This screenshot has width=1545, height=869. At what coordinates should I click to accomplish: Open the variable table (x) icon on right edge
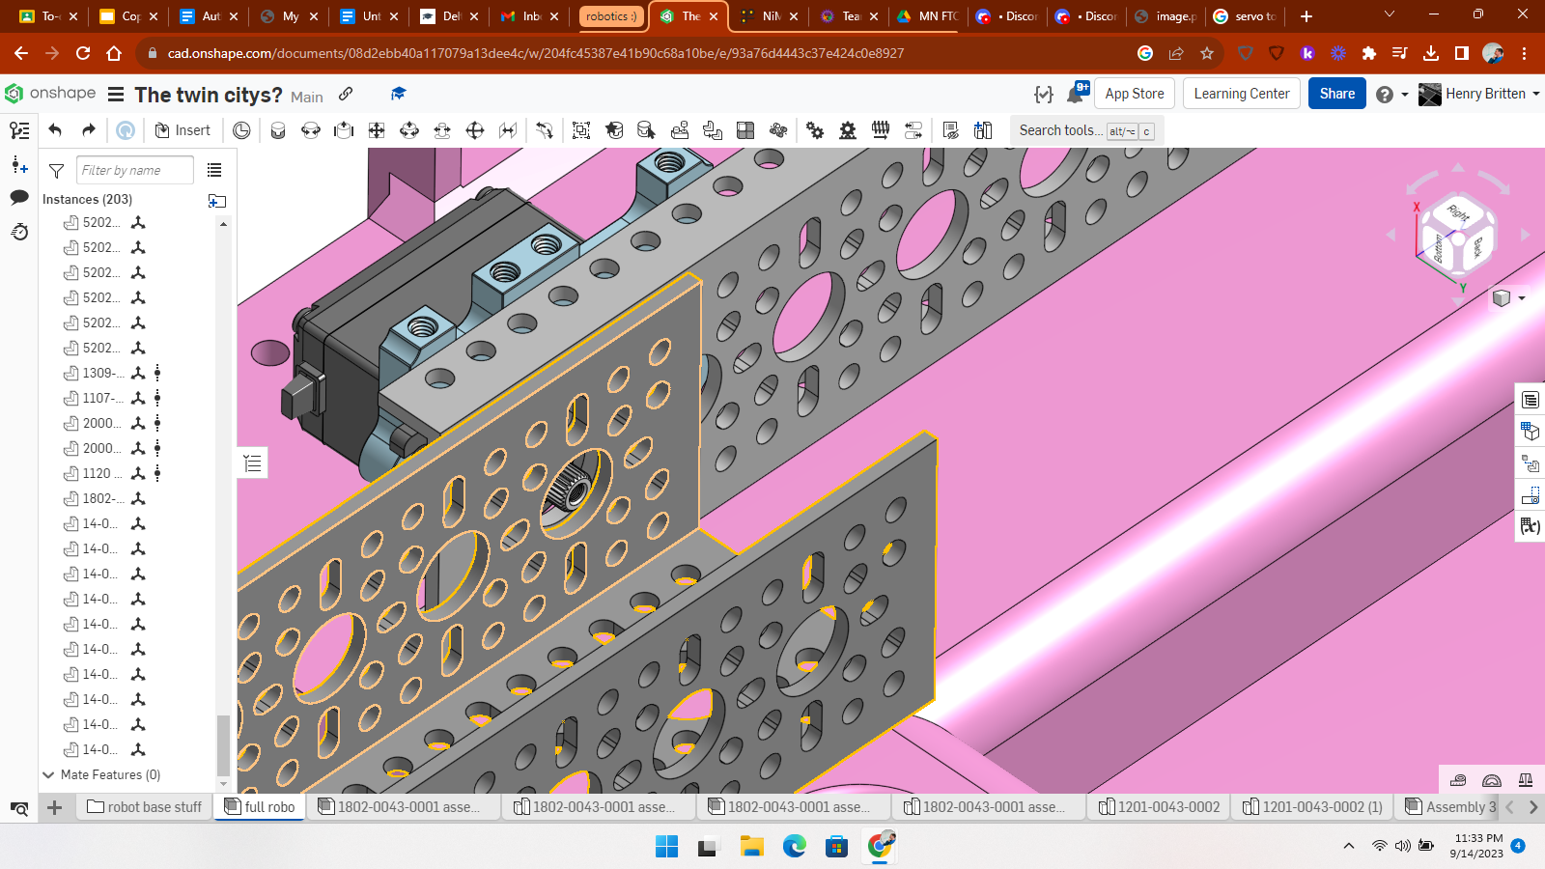point(1531,526)
